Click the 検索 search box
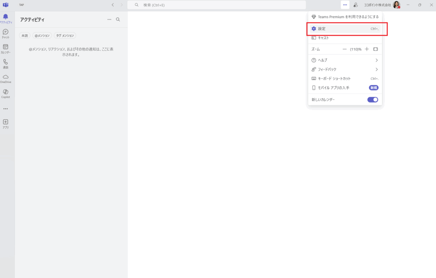The height and width of the screenshot is (278, 436). click(216, 5)
